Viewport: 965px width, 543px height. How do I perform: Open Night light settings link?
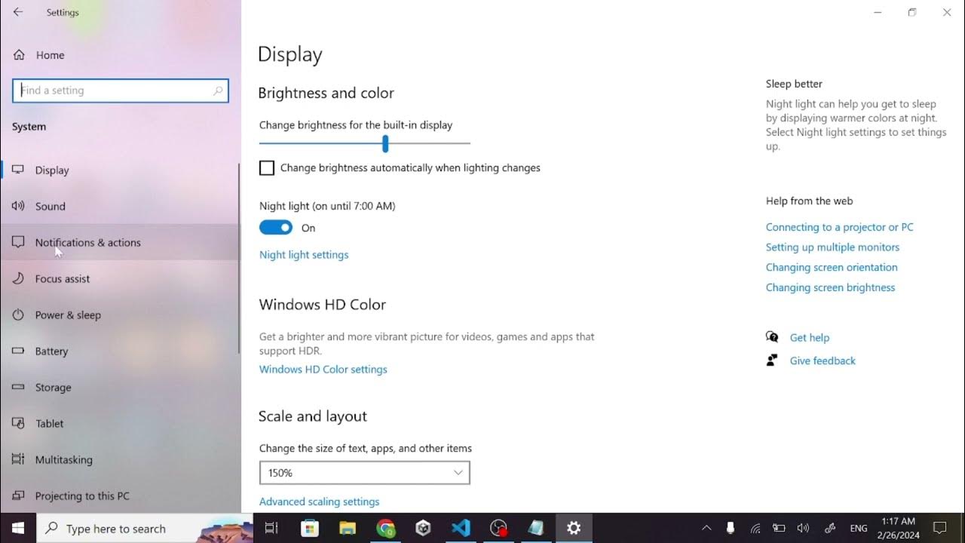click(x=304, y=255)
